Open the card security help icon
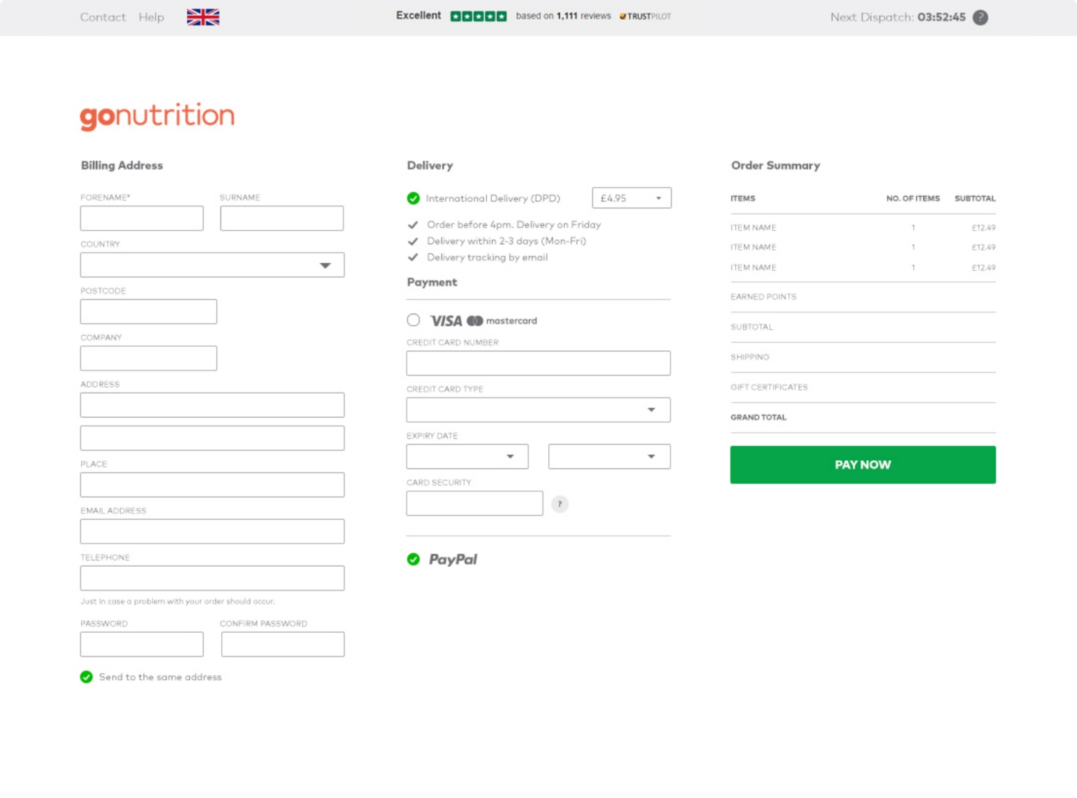Image resolution: width=1077 pixels, height=798 pixels. [x=560, y=504]
